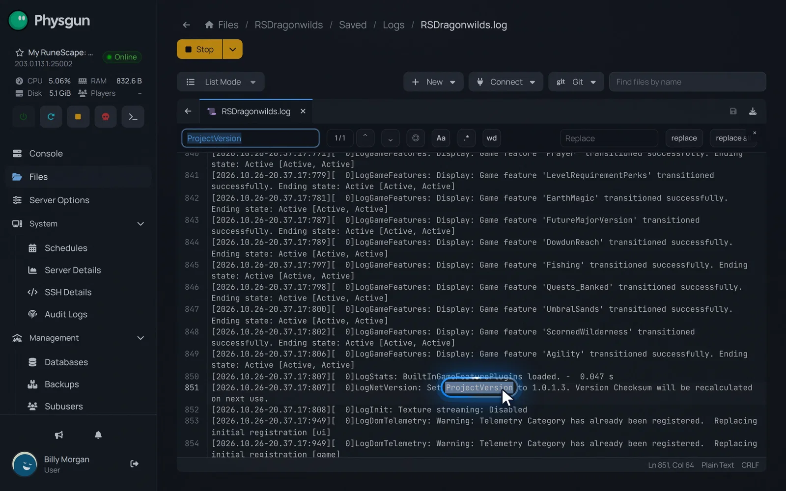Open the console terminal icon button
Image resolution: width=786 pixels, height=491 pixels.
click(x=133, y=117)
